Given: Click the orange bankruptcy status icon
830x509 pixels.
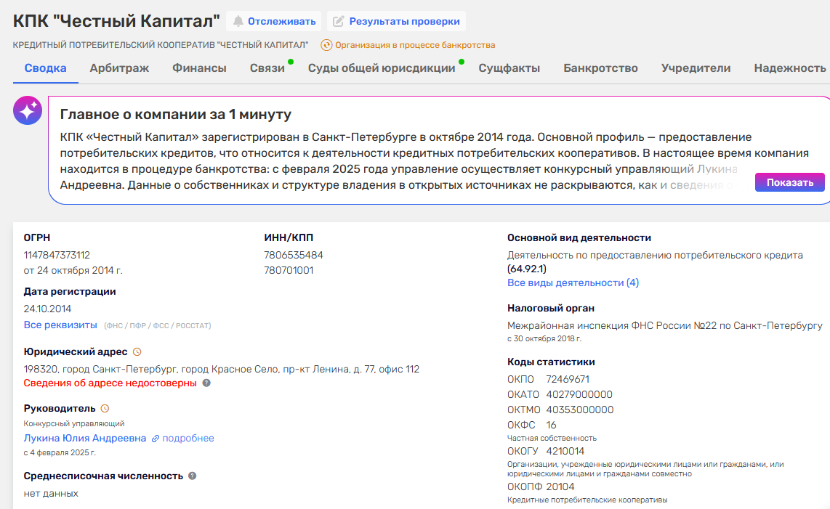Looking at the screenshot, I should [x=326, y=45].
